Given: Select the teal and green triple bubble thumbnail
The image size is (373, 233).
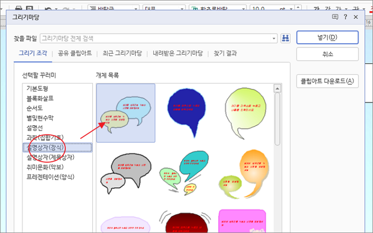Looking at the screenshot, I should click(x=184, y=174).
